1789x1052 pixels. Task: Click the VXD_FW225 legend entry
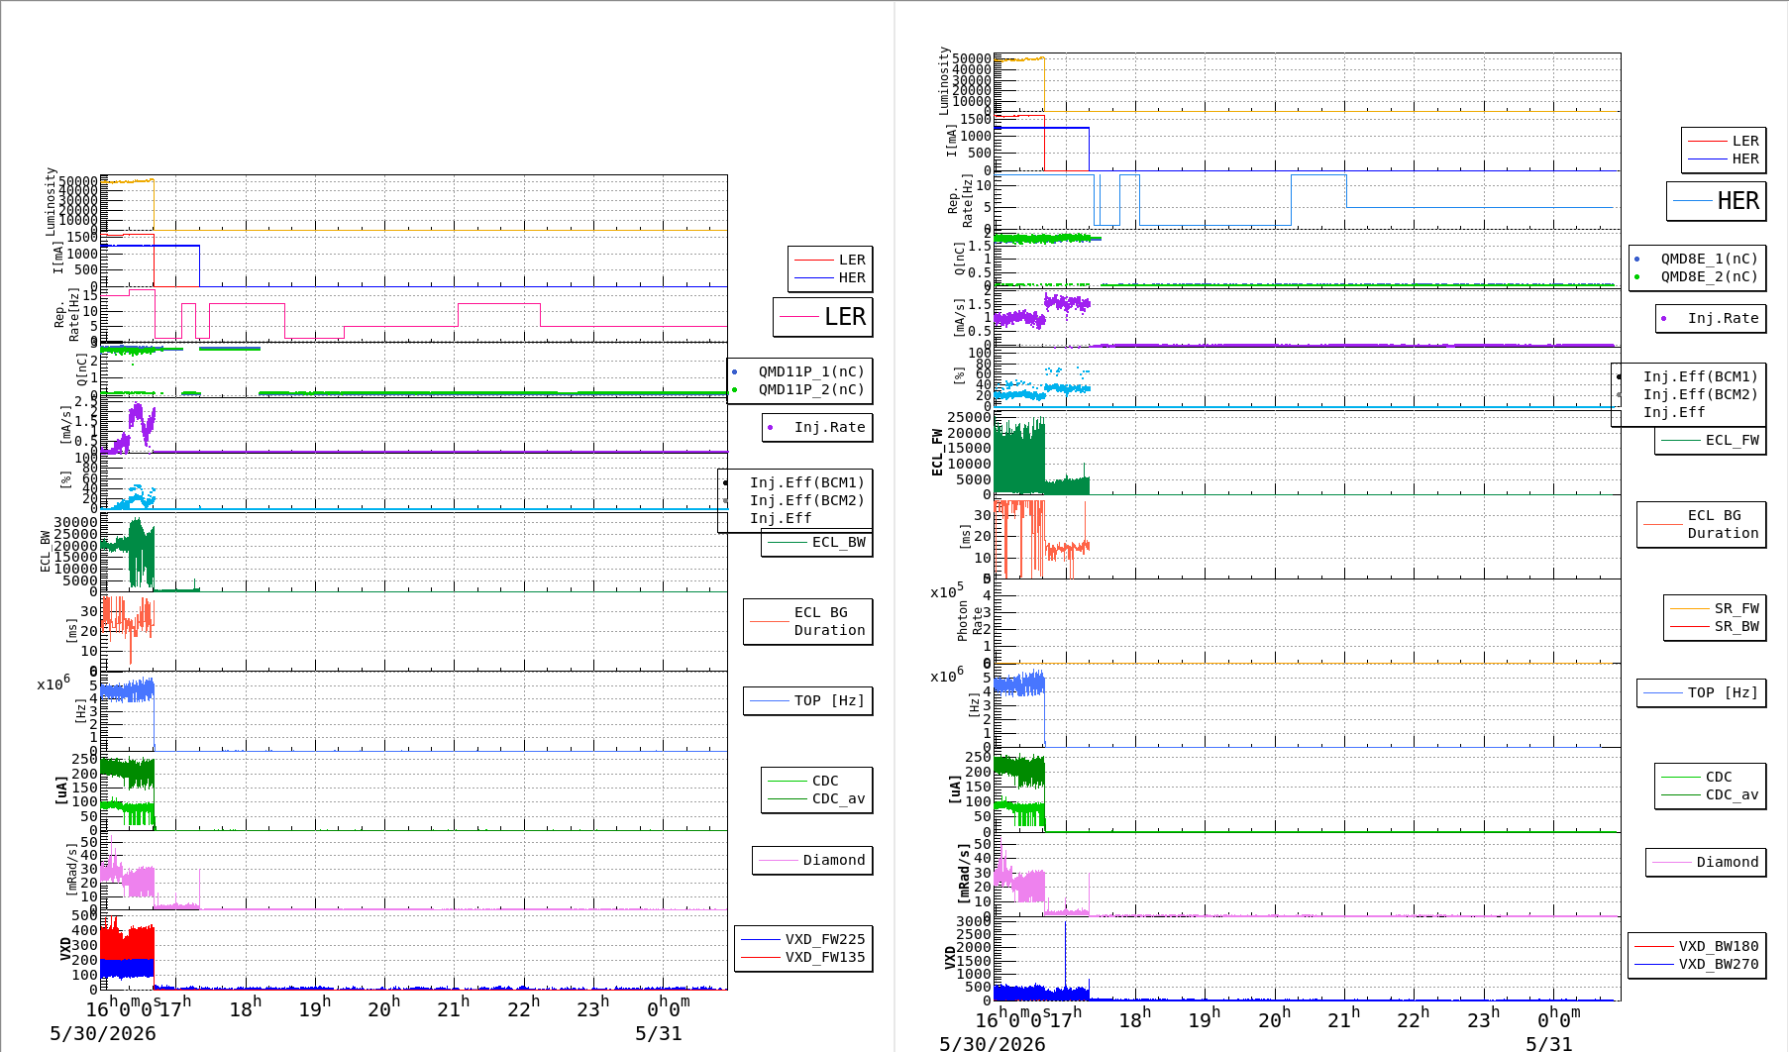coord(824,939)
